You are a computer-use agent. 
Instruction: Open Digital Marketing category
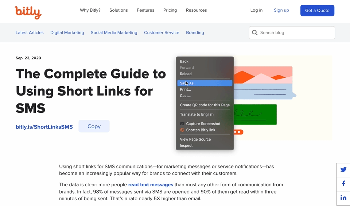tap(67, 33)
